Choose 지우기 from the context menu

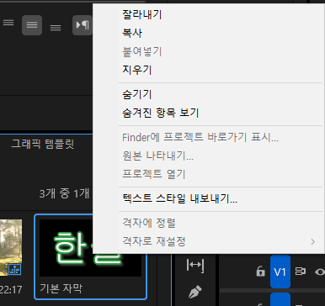(137, 70)
